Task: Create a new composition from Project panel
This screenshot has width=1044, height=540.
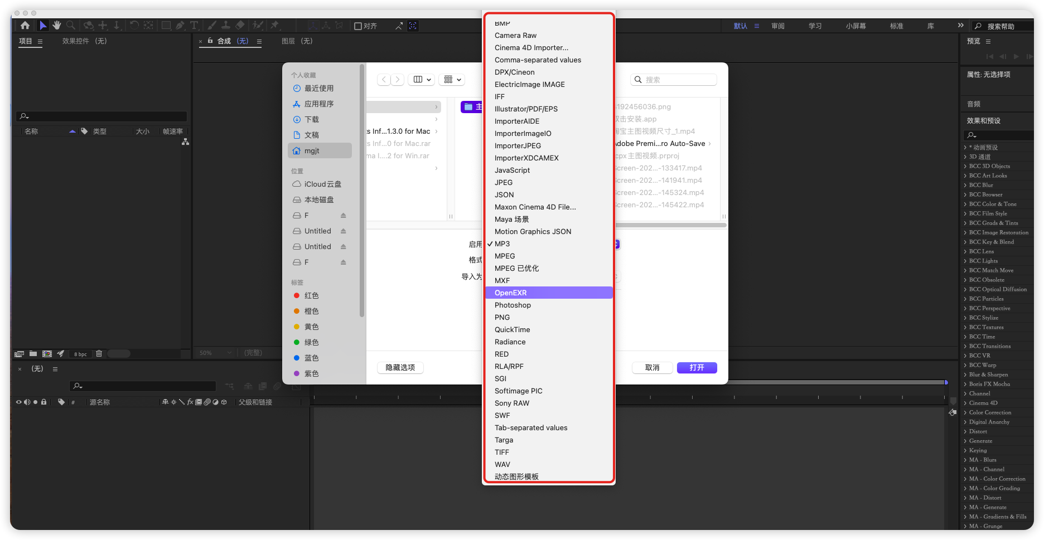Action: click(x=47, y=354)
